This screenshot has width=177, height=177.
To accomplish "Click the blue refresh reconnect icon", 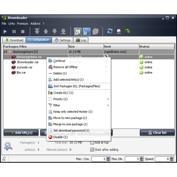I will (x=110, y=31).
